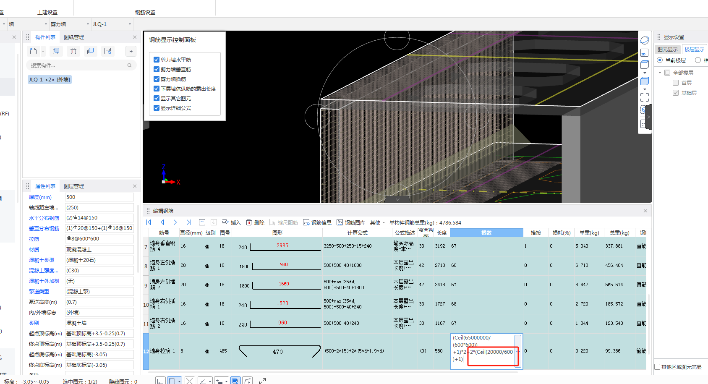This screenshot has width=708, height=384.
Task: Delete component using the trash icon
Action: 73,51
